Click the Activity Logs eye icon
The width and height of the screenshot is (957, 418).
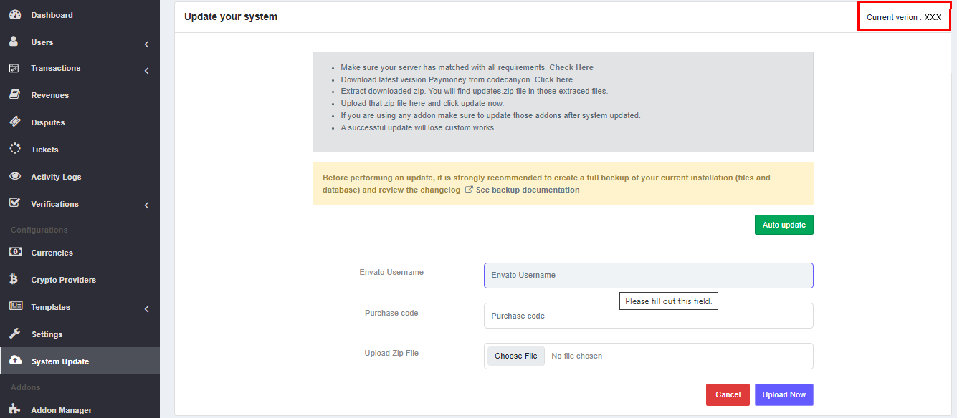14,177
